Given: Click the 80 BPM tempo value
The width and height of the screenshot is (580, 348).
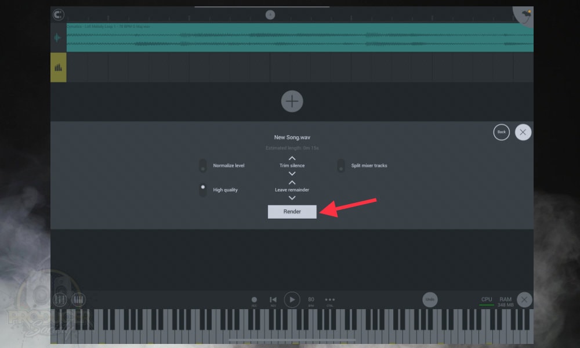Looking at the screenshot, I should coord(311,300).
